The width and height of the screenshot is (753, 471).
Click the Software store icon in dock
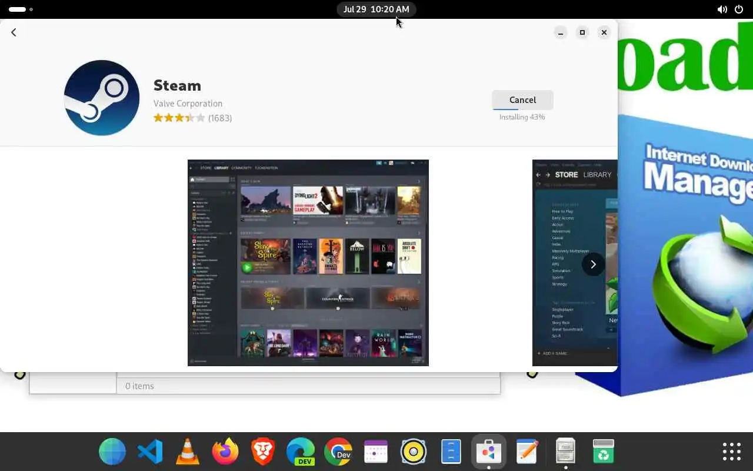coord(489,452)
